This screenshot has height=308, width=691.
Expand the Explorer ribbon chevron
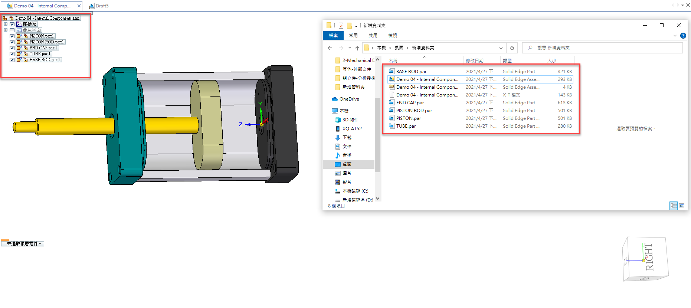[x=675, y=36]
